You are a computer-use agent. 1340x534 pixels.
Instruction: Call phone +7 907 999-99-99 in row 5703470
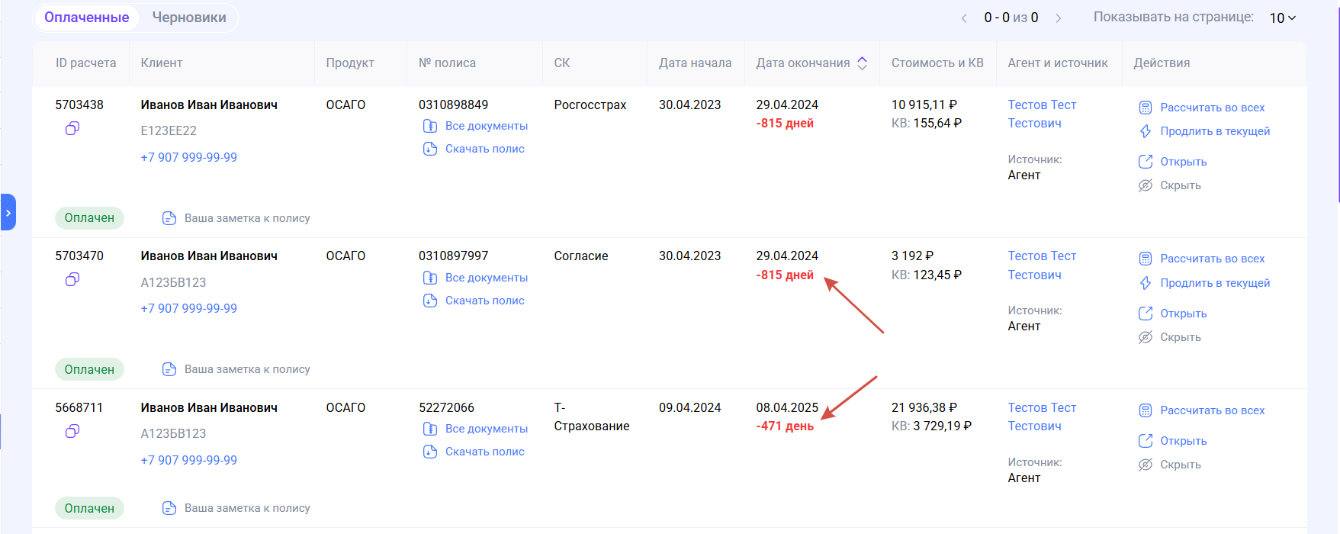click(x=189, y=308)
